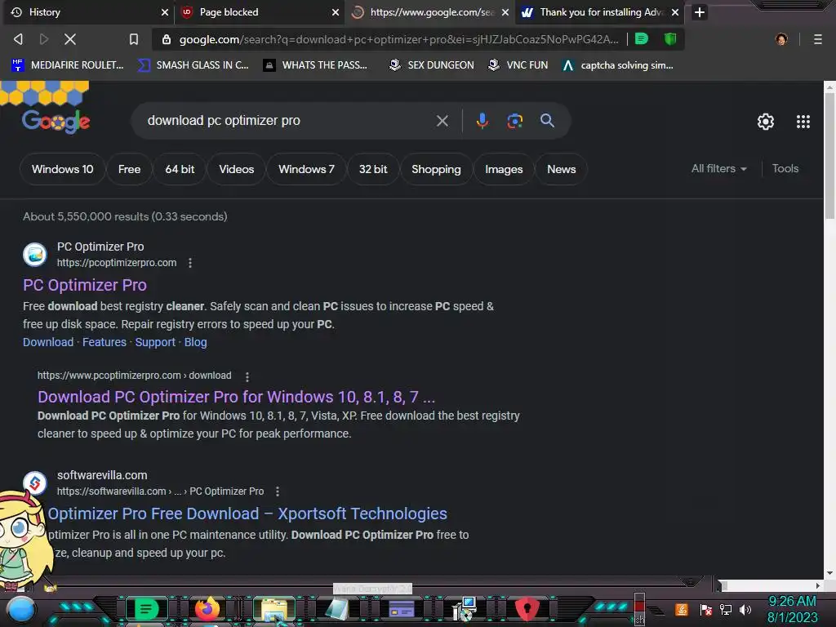Open the browser hamburger menu
The image size is (836, 627).
click(817, 39)
